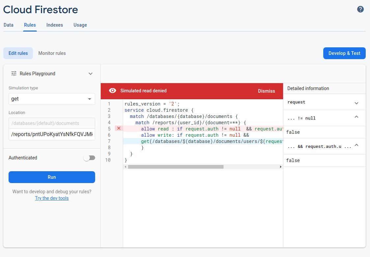
Task: Collapse the '... != null' expression details
Action: coord(356,117)
